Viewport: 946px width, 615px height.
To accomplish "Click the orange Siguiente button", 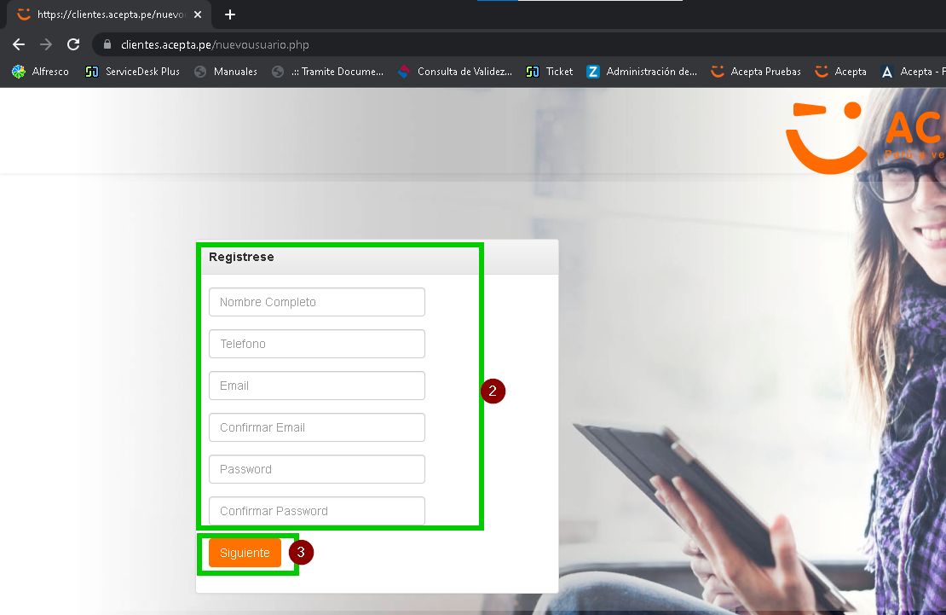I will (245, 553).
